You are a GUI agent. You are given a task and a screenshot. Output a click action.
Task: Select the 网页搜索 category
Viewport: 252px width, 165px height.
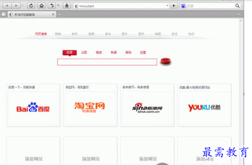[x=41, y=34]
